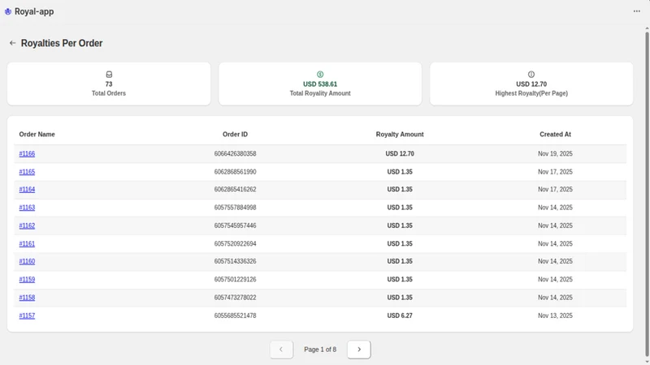
Task: Click the Nov 13, 2025 date
Action: [555, 316]
